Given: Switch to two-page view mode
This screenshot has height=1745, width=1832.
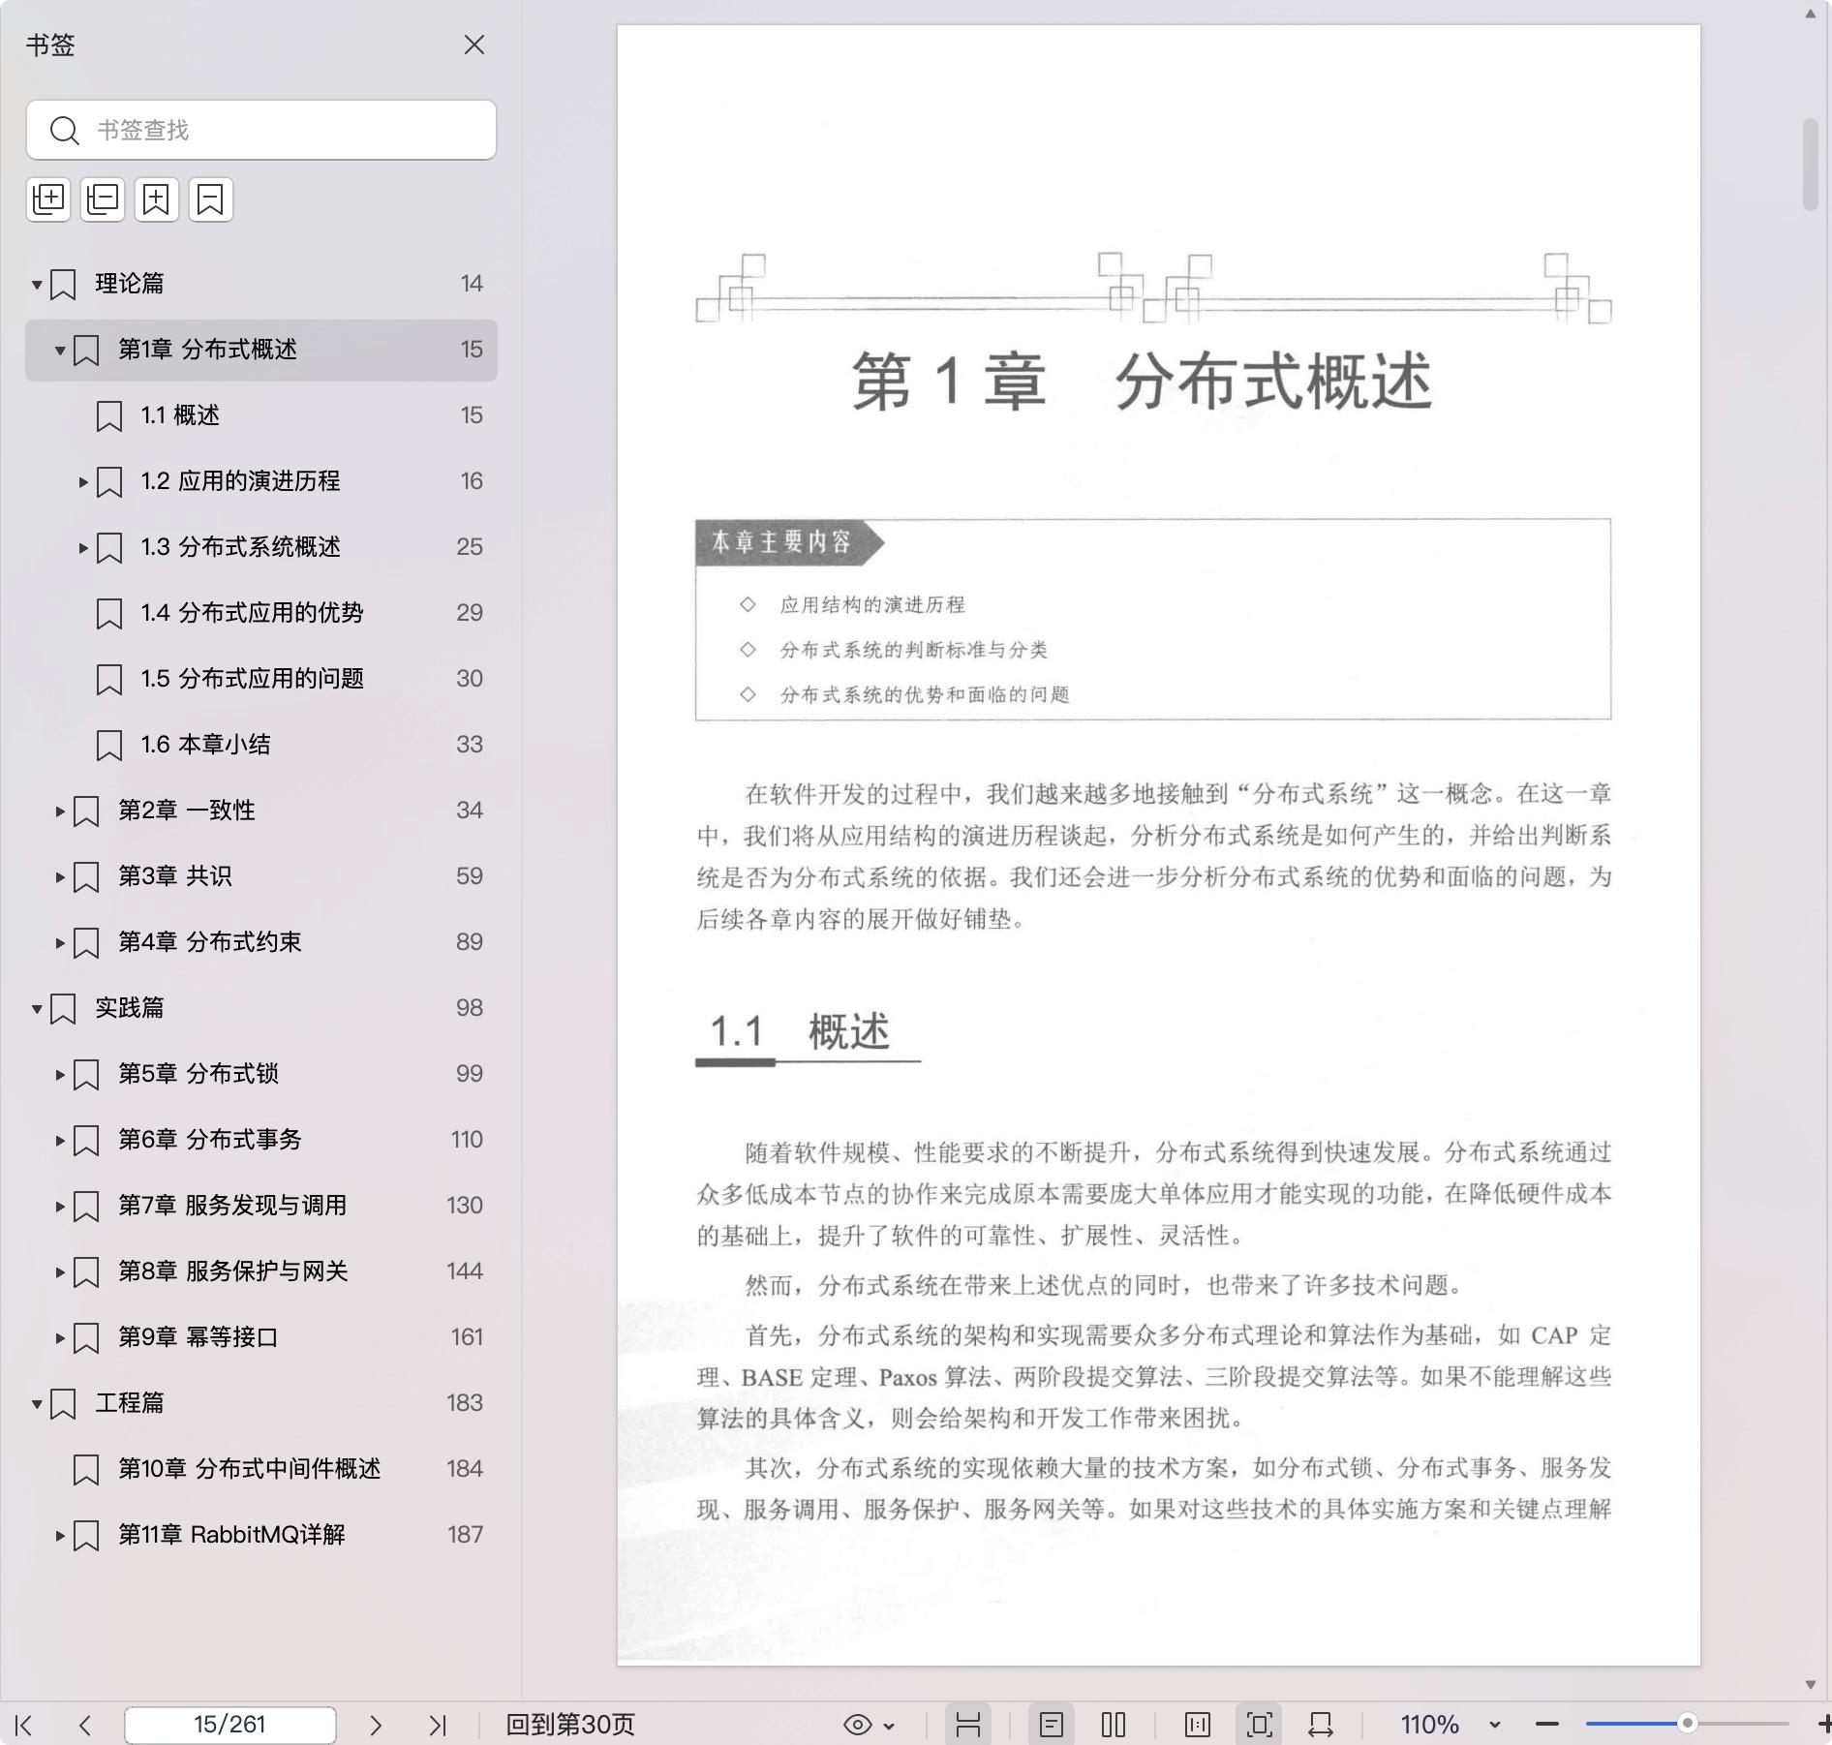Looking at the screenshot, I should click(x=1114, y=1725).
